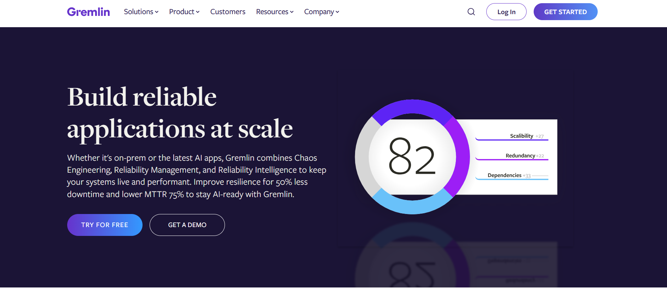Image resolution: width=667 pixels, height=303 pixels.
Task: Expand the Solutions dropdown menu
Action: (x=141, y=12)
